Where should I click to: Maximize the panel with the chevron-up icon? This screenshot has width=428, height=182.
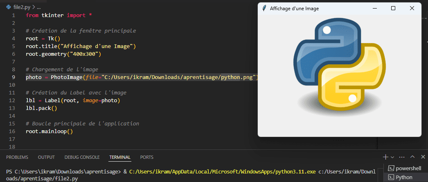pos(413,157)
